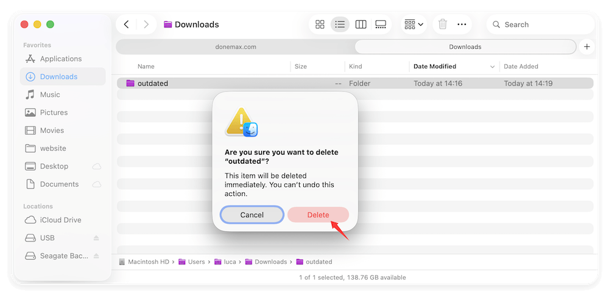Click the green zoom window button
The image size is (609, 295).
50,24
